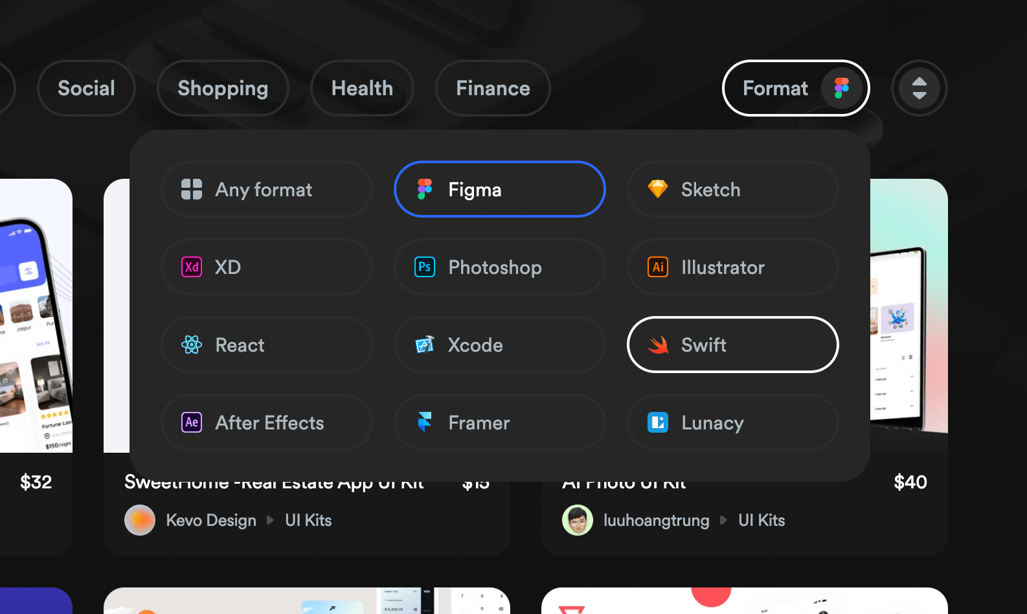The image size is (1027, 614).
Task: Click the Xcode icon
Action: click(425, 345)
